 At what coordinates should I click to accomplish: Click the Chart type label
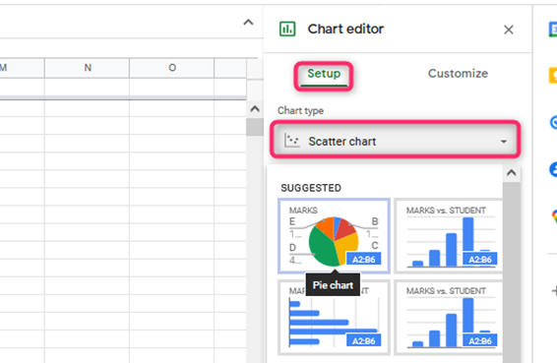(300, 110)
